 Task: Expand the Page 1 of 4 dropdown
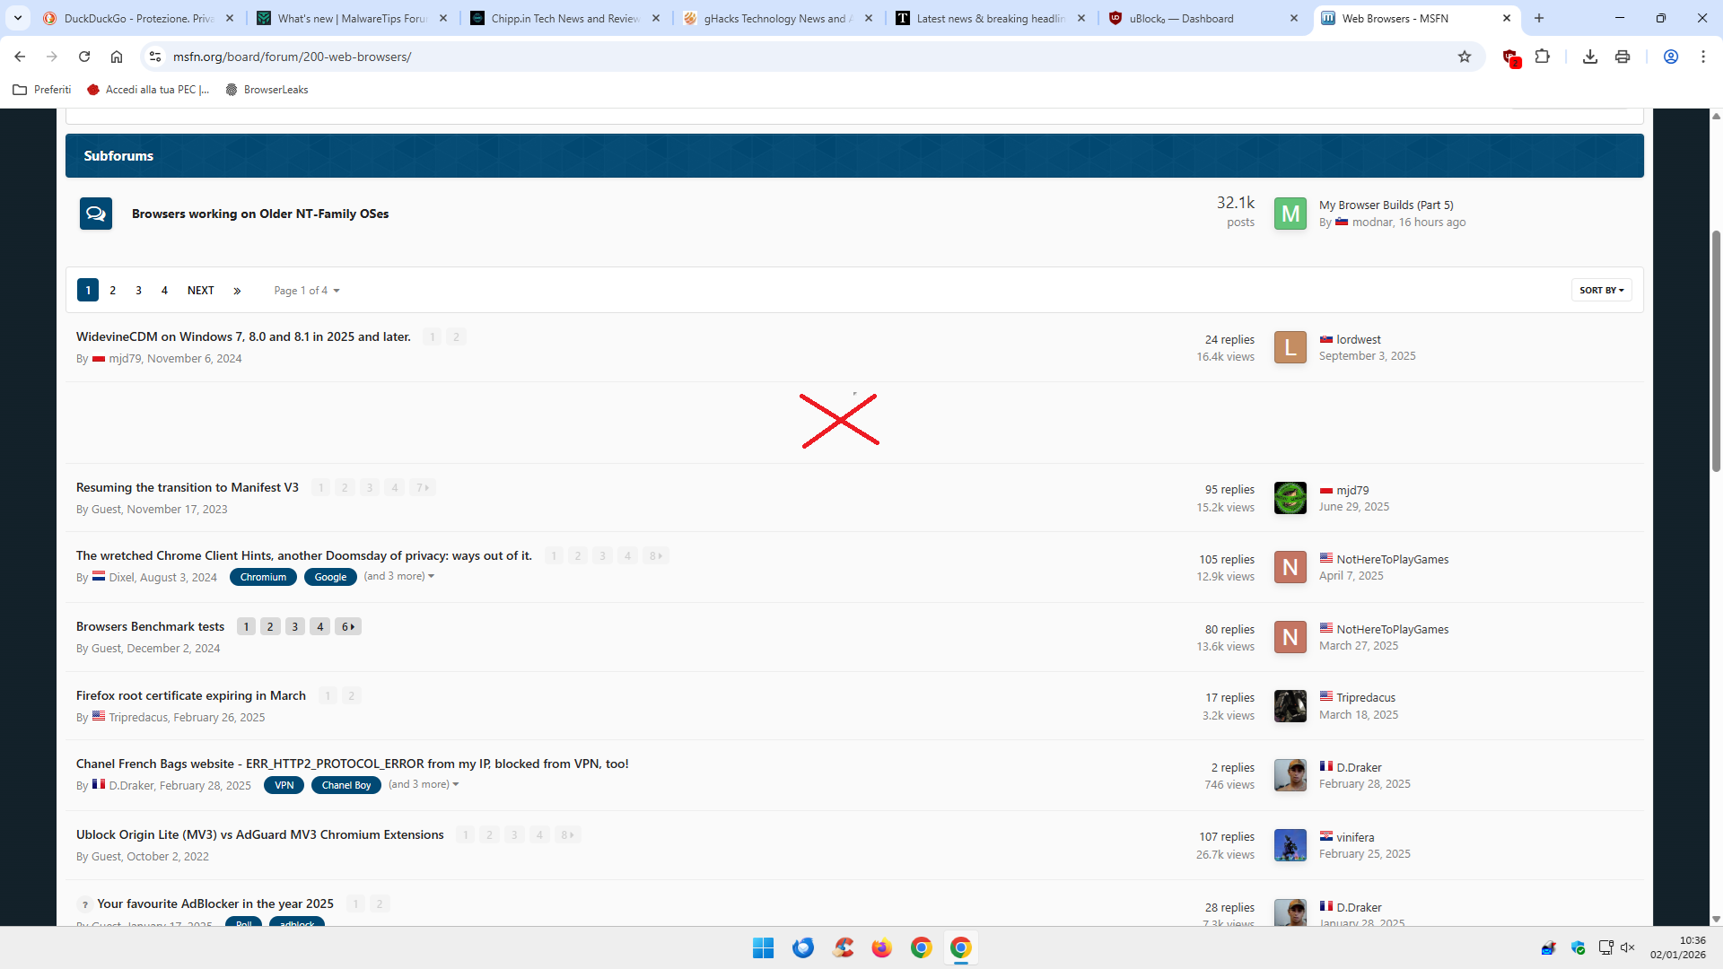(x=307, y=291)
